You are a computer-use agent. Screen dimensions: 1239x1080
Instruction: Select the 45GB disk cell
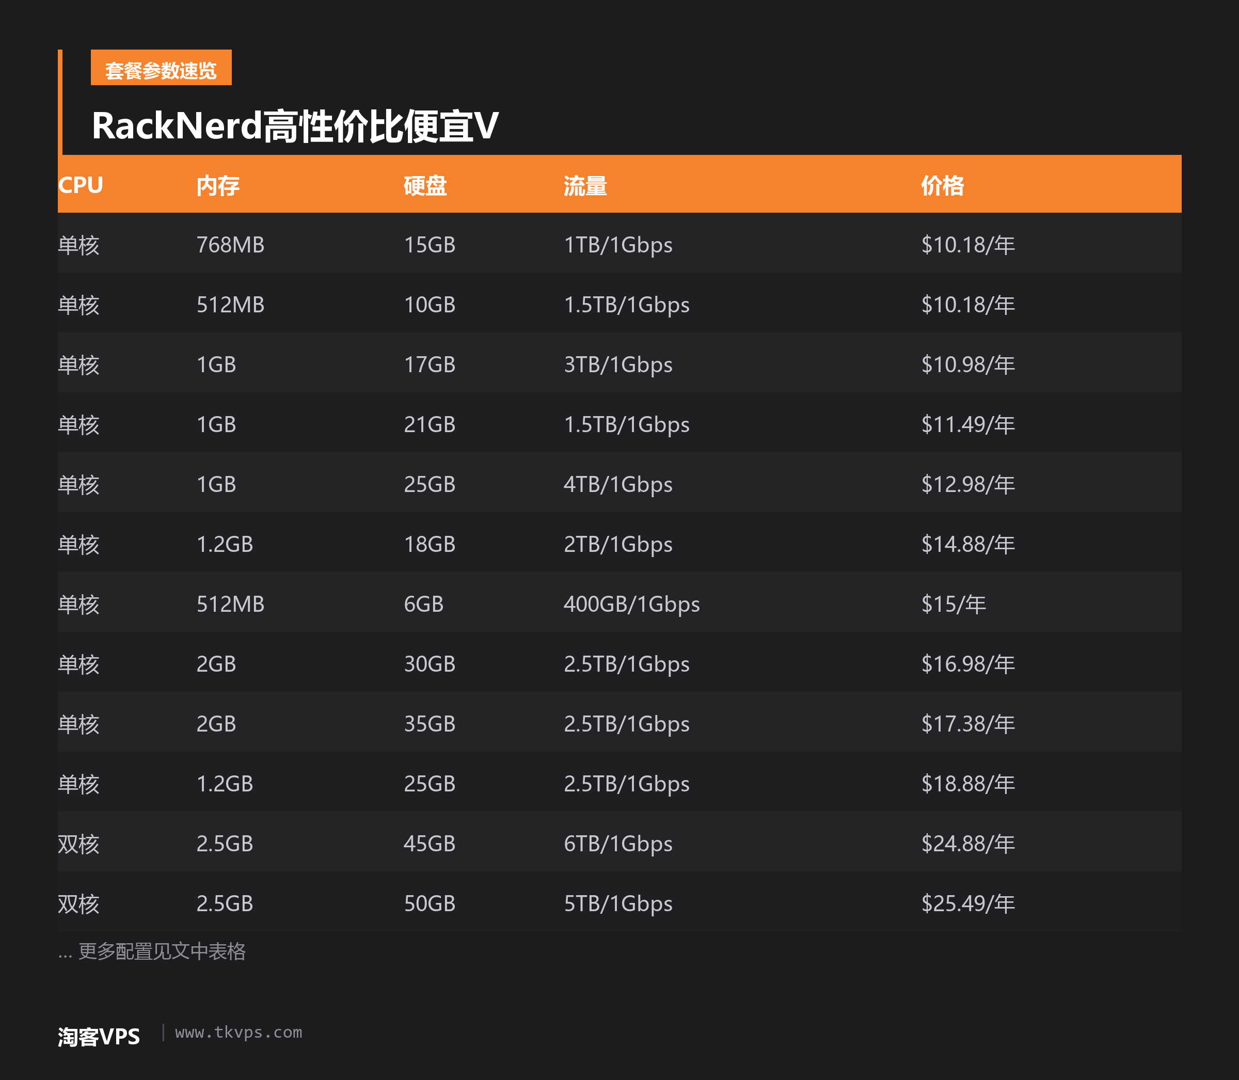[430, 843]
